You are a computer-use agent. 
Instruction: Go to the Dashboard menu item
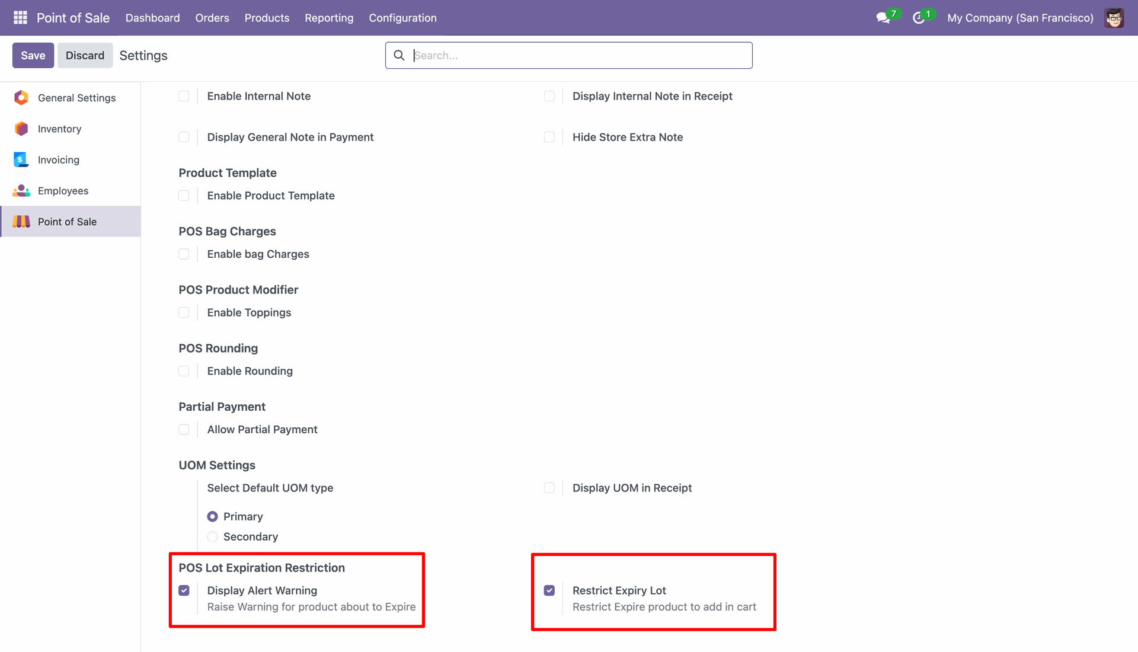point(152,18)
